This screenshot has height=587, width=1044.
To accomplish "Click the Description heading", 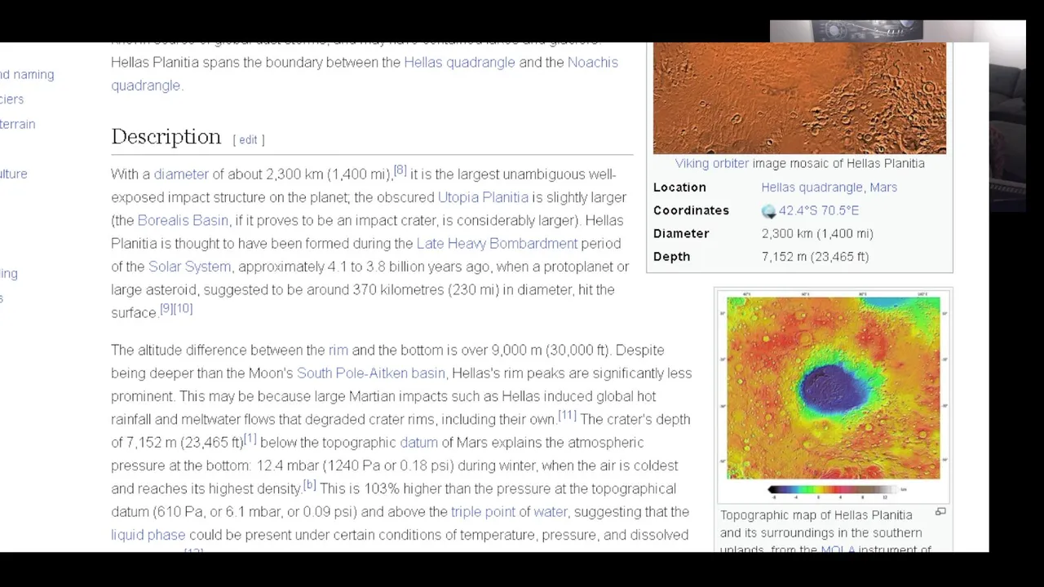I will point(166,136).
